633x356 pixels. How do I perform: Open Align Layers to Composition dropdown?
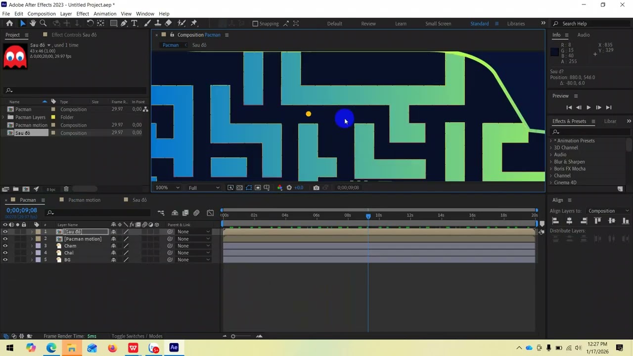608,211
